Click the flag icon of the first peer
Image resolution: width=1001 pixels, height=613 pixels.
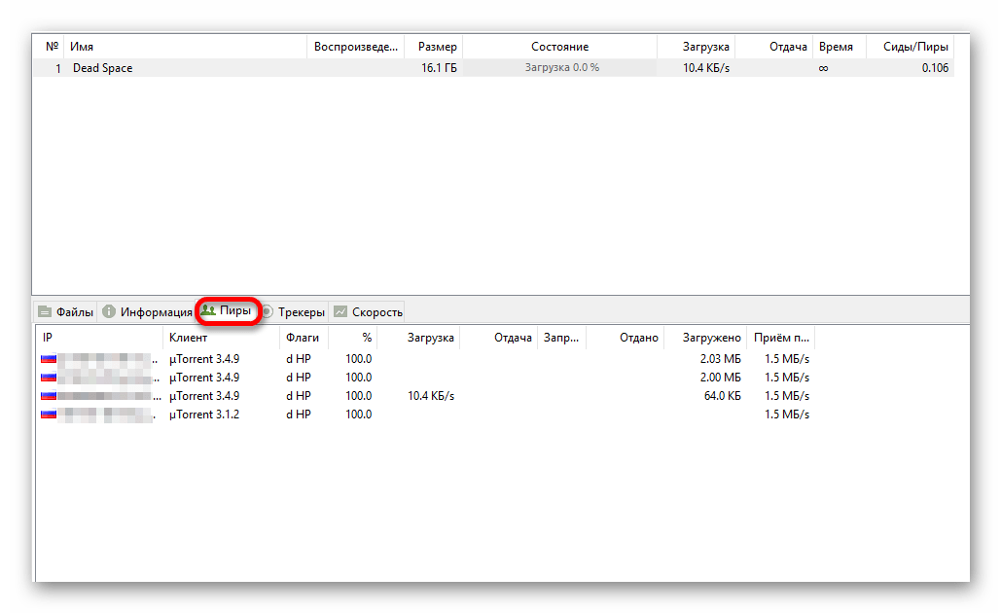coord(48,359)
